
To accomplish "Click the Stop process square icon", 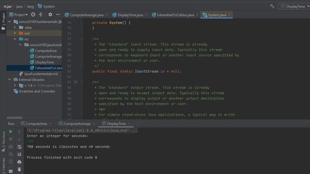I will (11, 139).
